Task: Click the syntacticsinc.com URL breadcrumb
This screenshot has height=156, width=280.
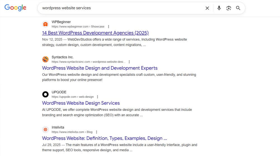Action: click(88, 62)
